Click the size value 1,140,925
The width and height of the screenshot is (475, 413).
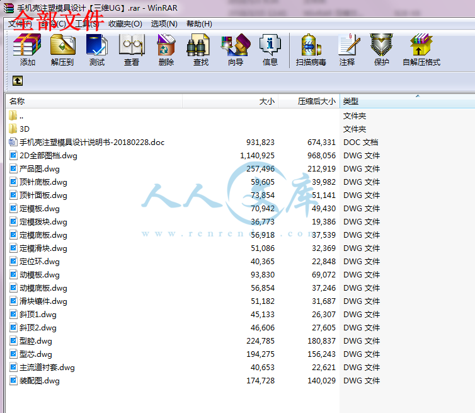click(x=257, y=156)
